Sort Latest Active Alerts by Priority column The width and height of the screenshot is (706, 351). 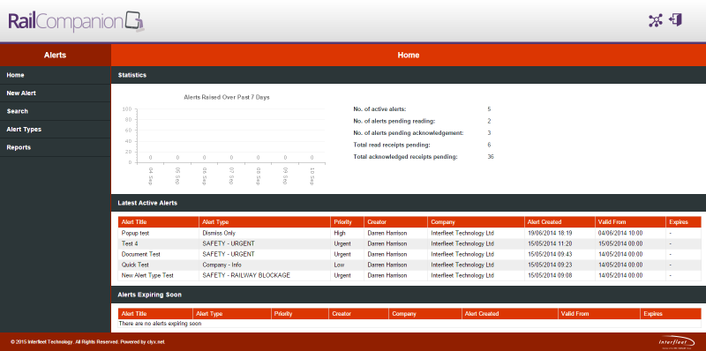[347, 222]
